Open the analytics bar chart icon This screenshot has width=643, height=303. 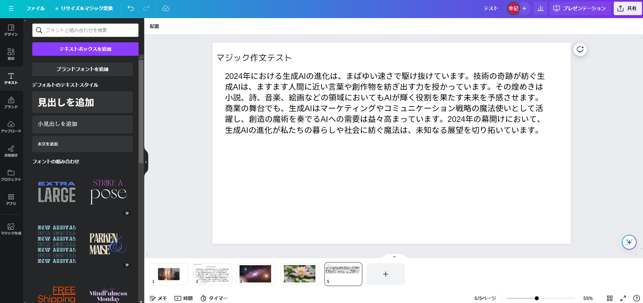(540, 8)
